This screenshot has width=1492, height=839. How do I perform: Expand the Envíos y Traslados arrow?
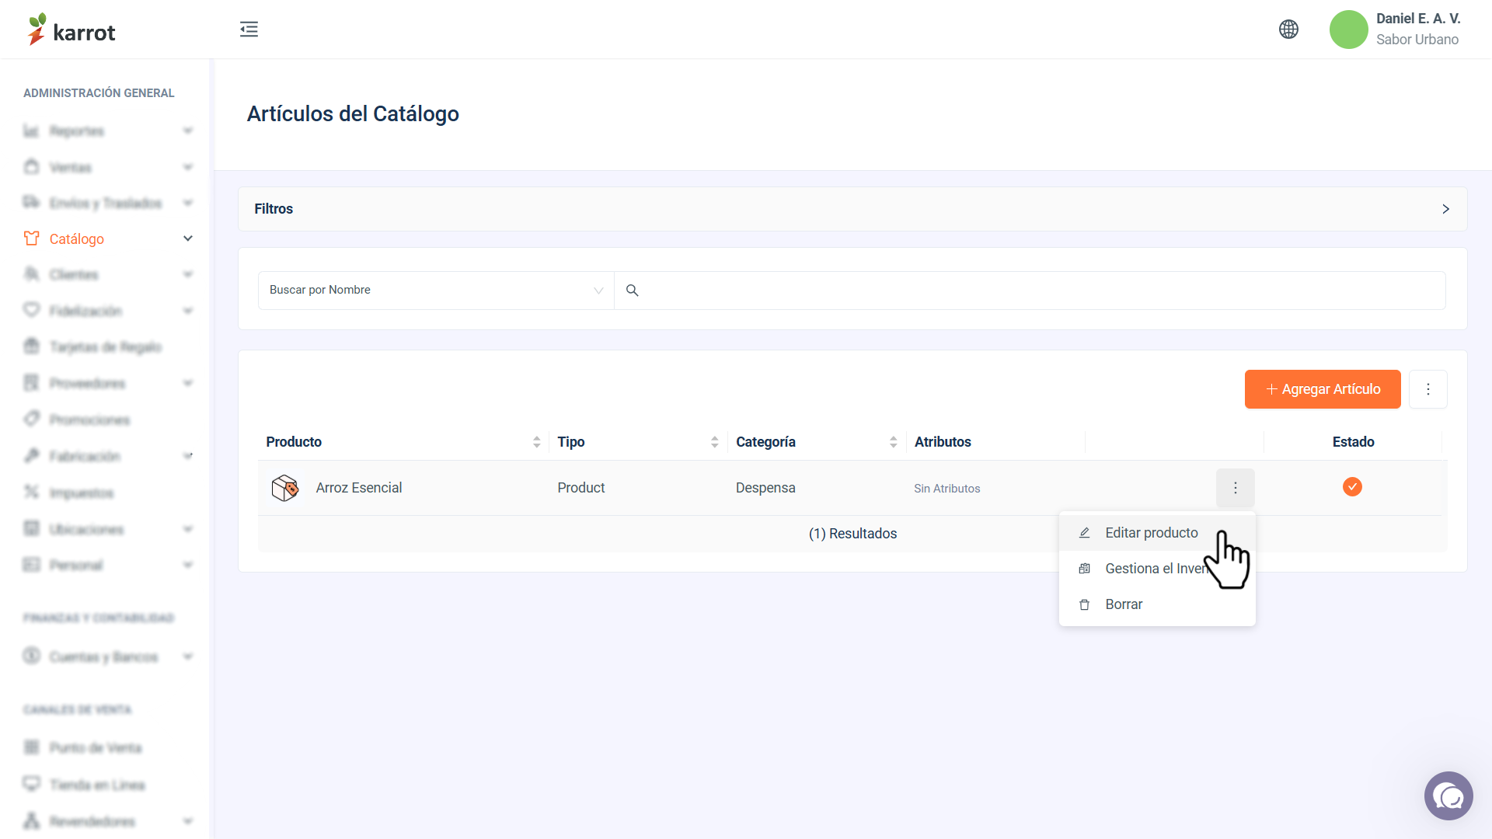187,203
